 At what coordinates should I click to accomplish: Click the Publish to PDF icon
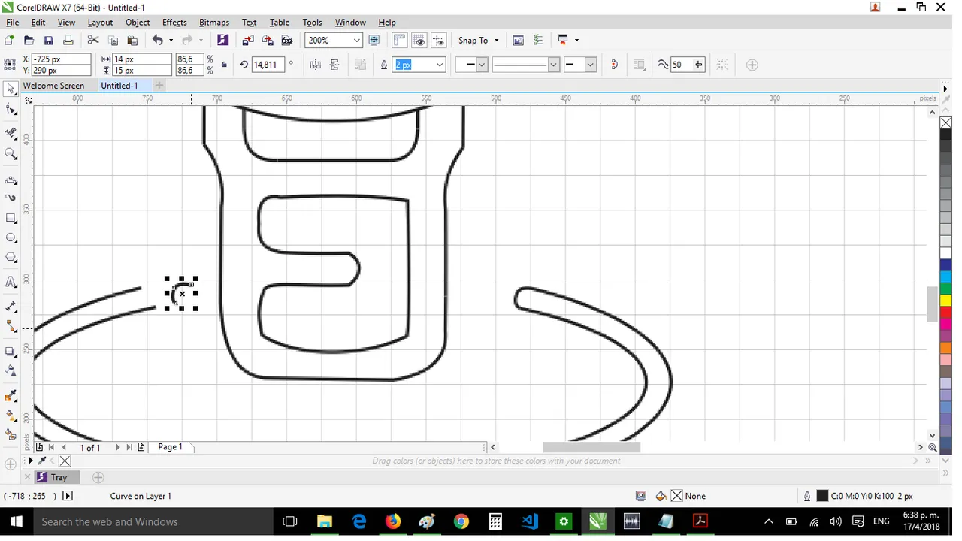coord(287,41)
